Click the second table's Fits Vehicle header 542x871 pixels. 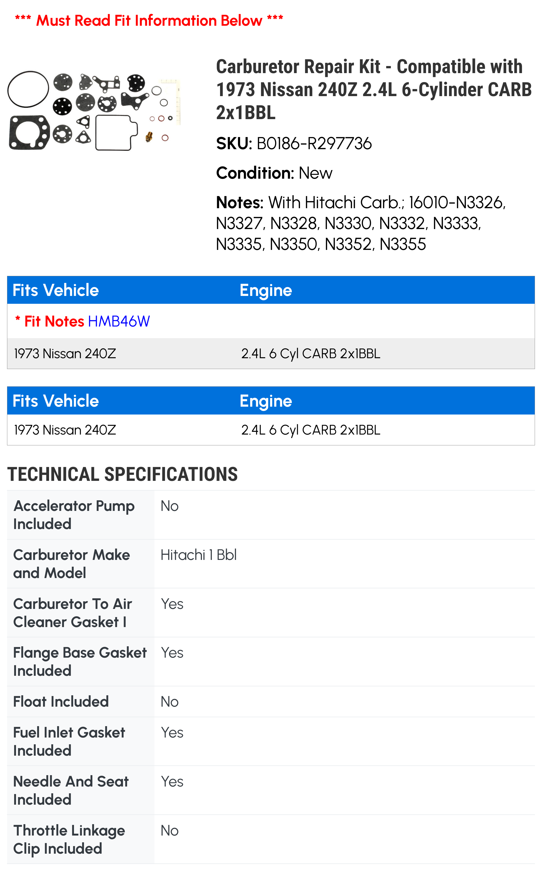tap(56, 401)
